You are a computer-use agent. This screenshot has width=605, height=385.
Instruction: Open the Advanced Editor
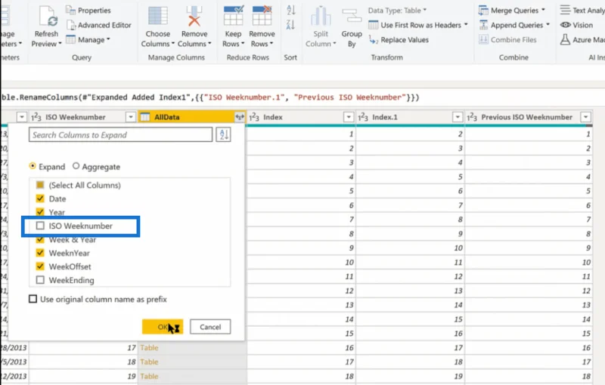[x=99, y=25]
